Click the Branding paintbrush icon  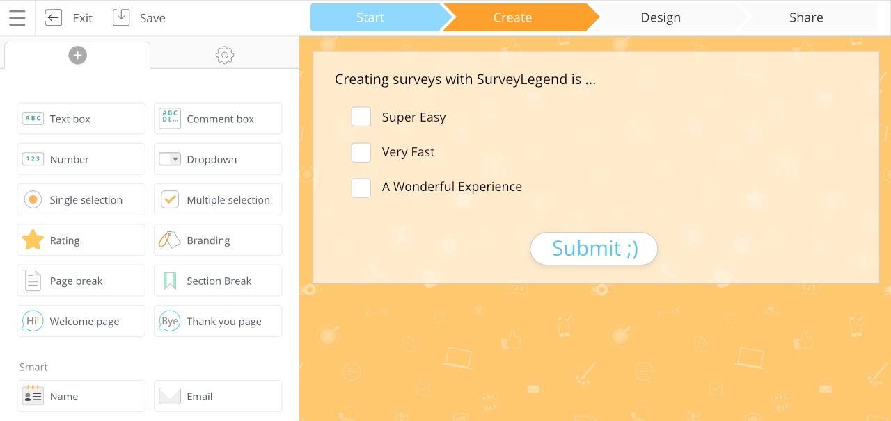point(169,240)
